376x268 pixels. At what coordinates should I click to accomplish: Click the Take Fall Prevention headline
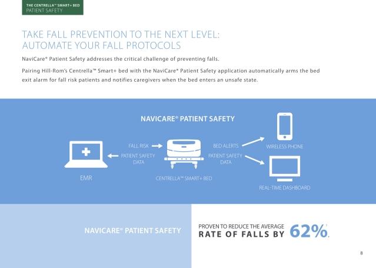click(x=121, y=40)
